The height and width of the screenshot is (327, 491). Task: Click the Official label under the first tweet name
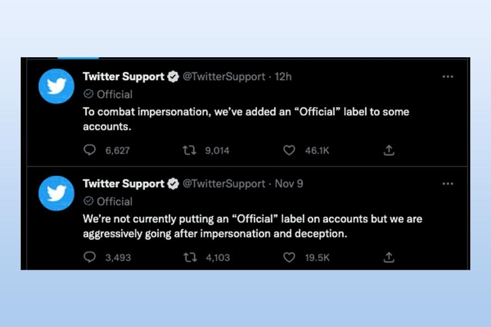[108, 94]
